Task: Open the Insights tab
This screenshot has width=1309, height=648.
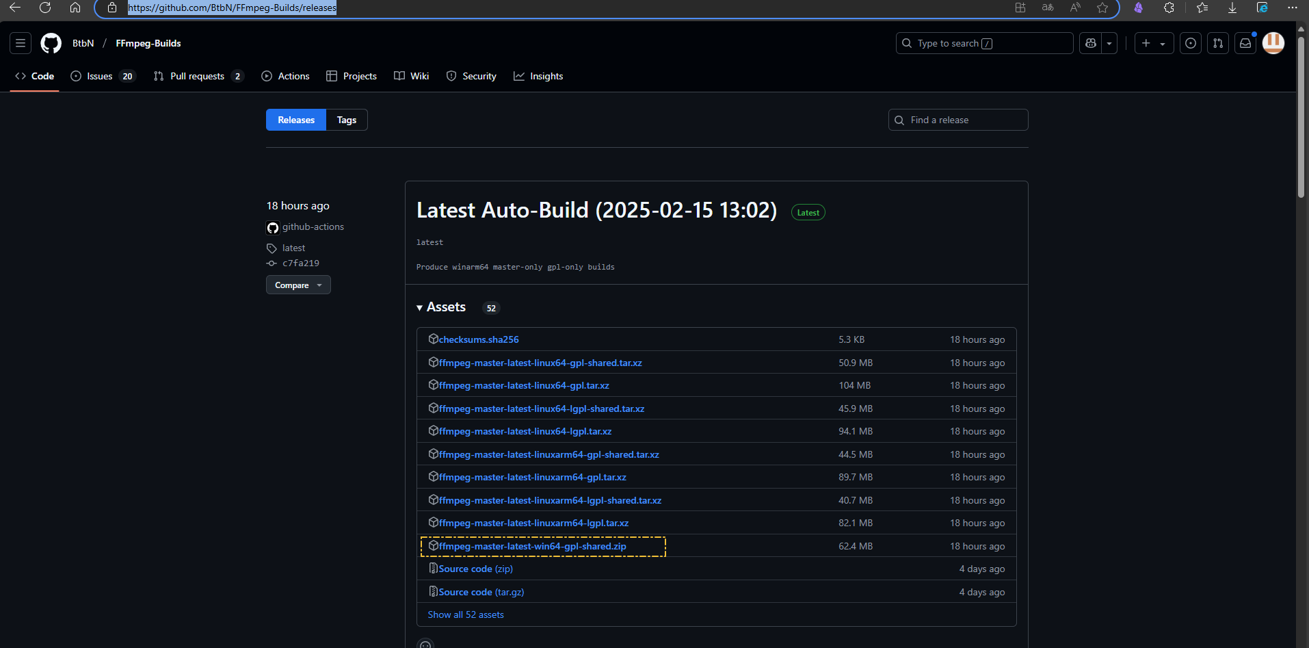Action: coord(538,76)
